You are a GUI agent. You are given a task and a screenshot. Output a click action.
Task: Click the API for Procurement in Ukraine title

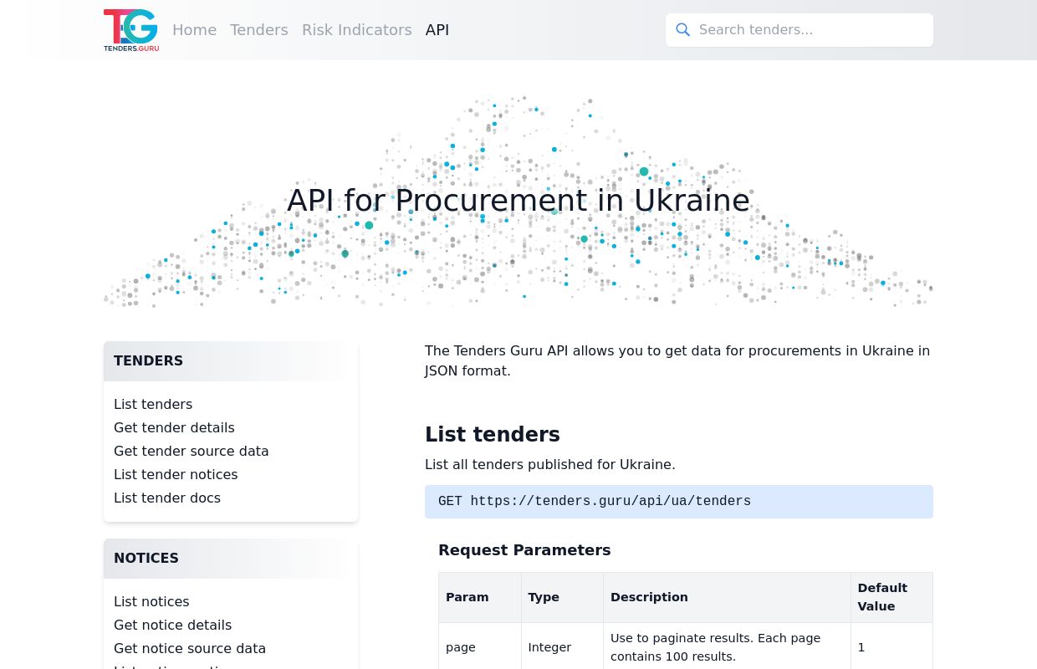point(518,201)
